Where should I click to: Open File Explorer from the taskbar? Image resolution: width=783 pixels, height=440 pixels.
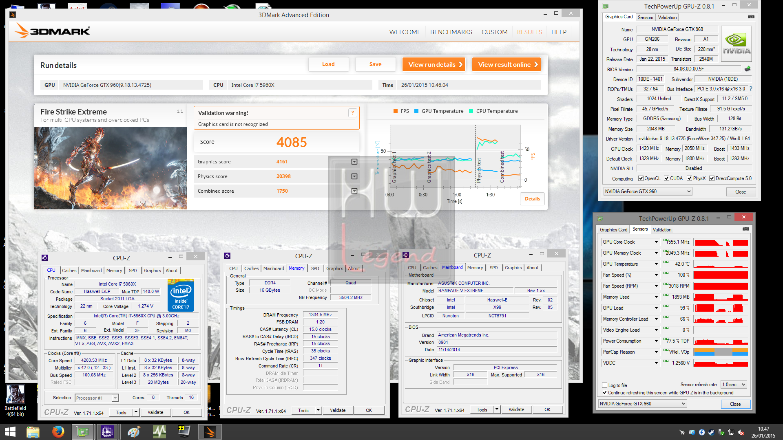[33, 432]
